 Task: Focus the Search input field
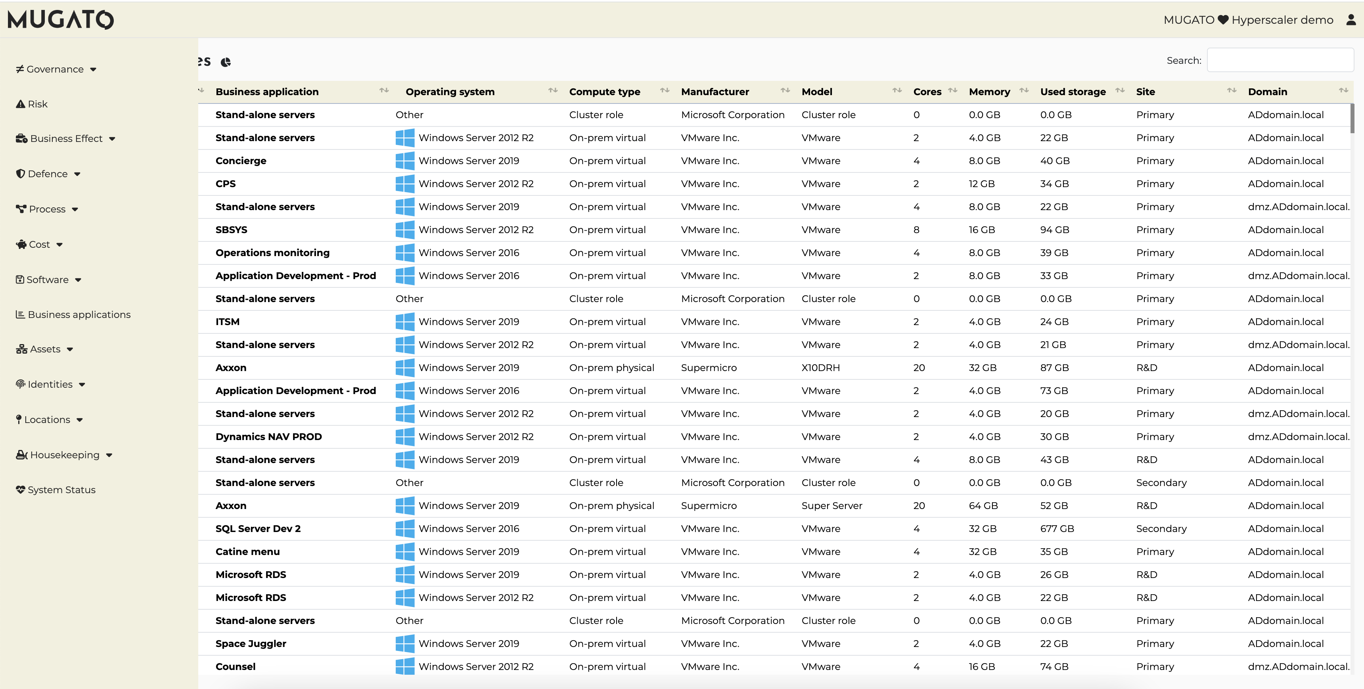click(1280, 60)
